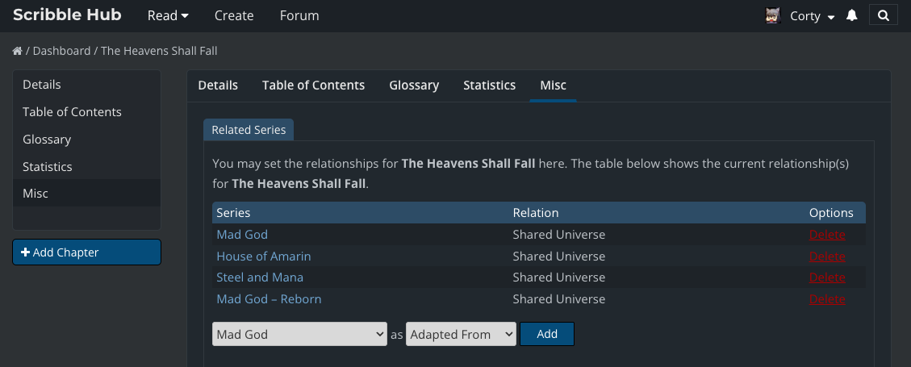Click the search magnifier icon

click(x=884, y=15)
